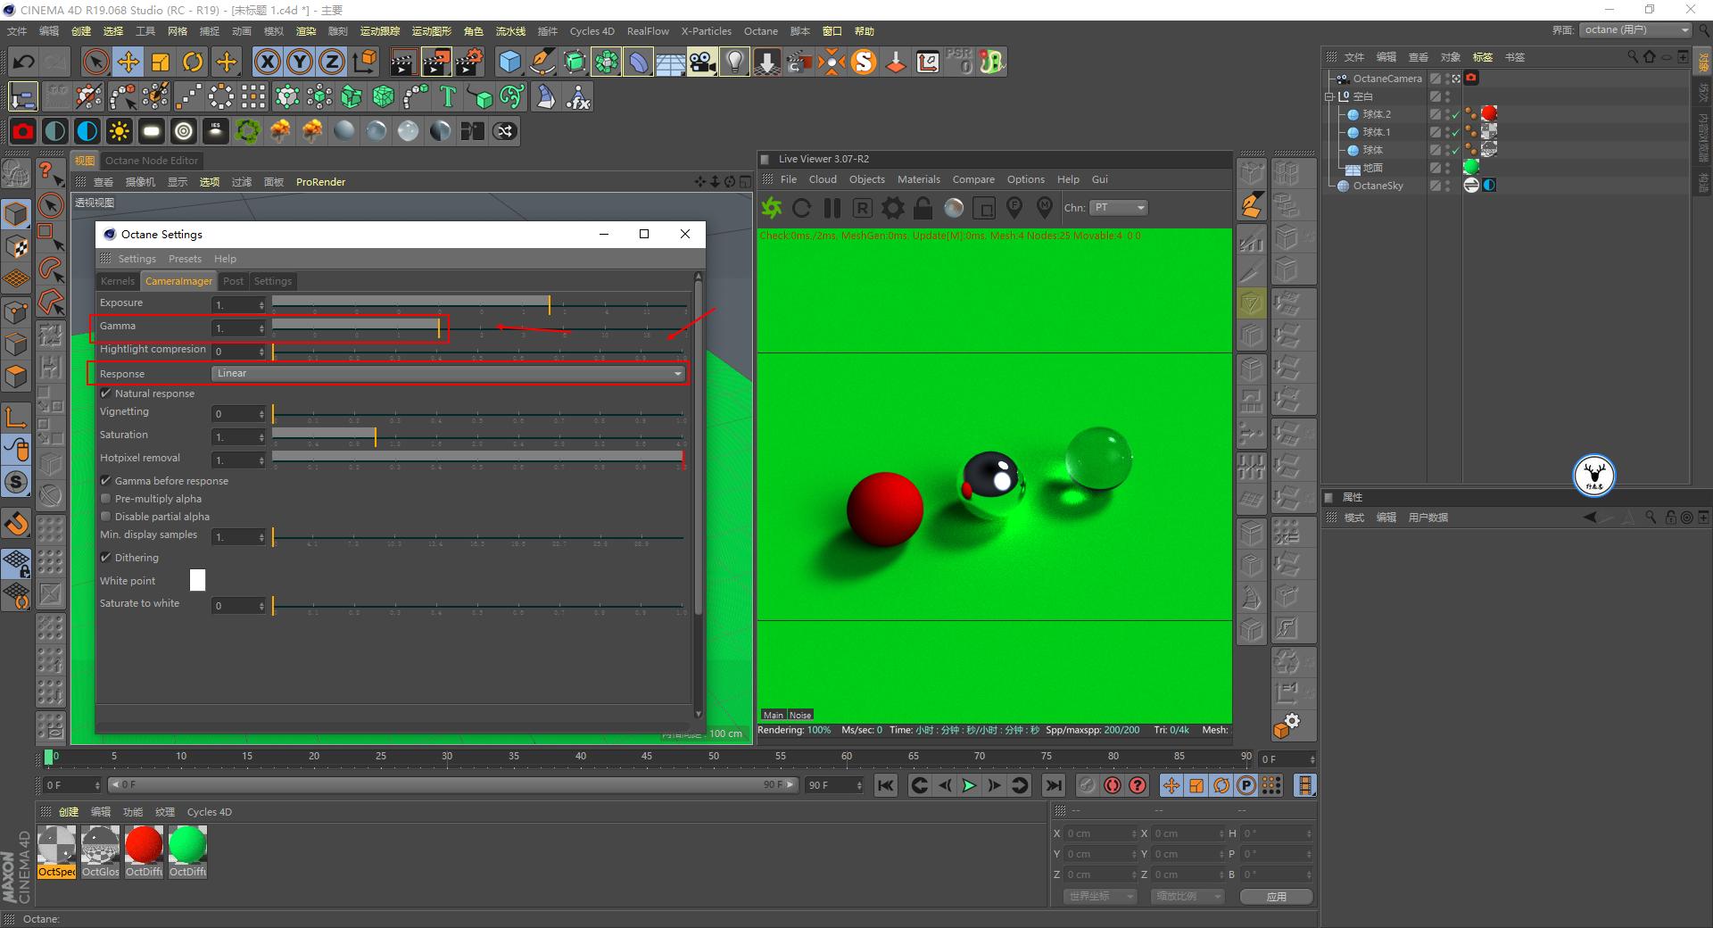Click the White point color swatch
Image resolution: width=1713 pixels, height=928 pixels.
pos(197,580)
